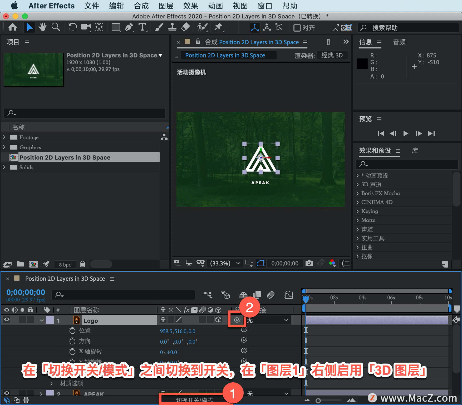Open the 效果 menu
Screen dimensions: 462x405
coord(191,6)
